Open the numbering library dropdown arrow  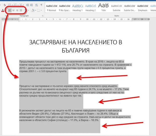[x=18, y=5]
